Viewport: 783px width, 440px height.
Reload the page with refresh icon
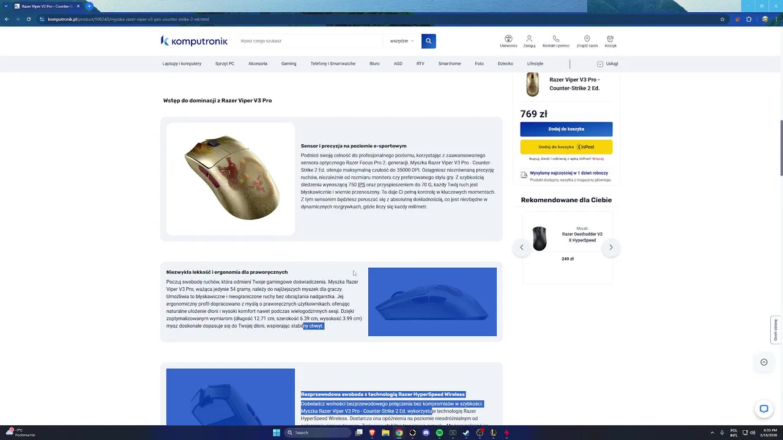pyautogui.click(x=28, y=19)
